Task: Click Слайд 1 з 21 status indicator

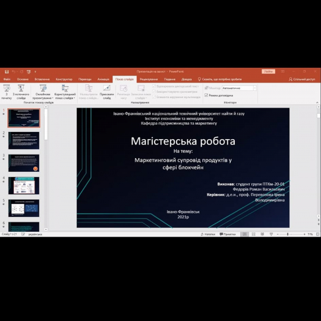Action: [10, 234]
